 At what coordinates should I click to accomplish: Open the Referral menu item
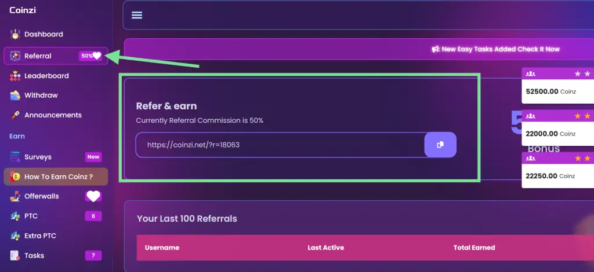pos(38,56)
